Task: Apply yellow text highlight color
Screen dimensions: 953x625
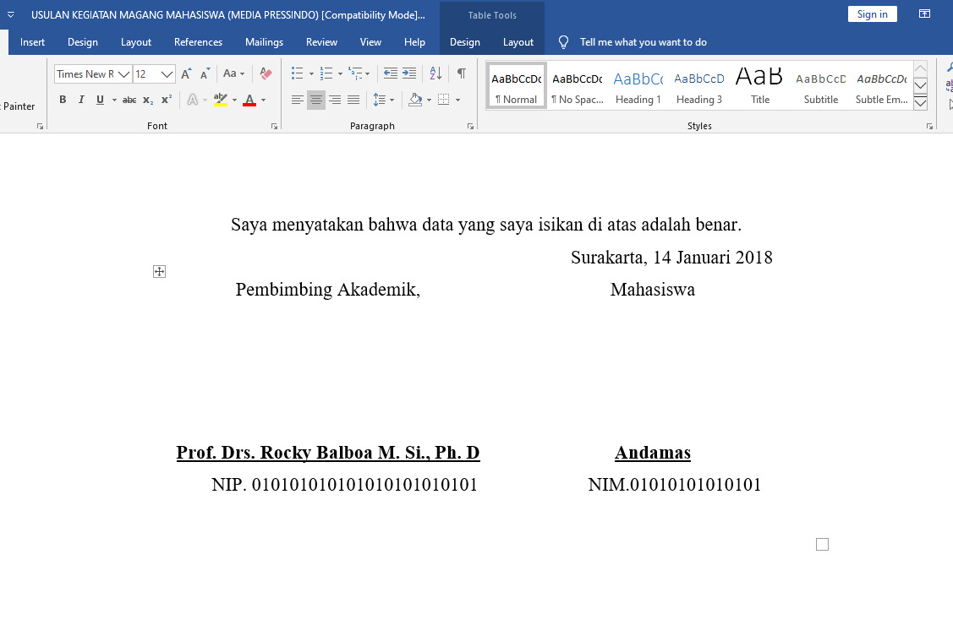Action: tap(221, 101)
